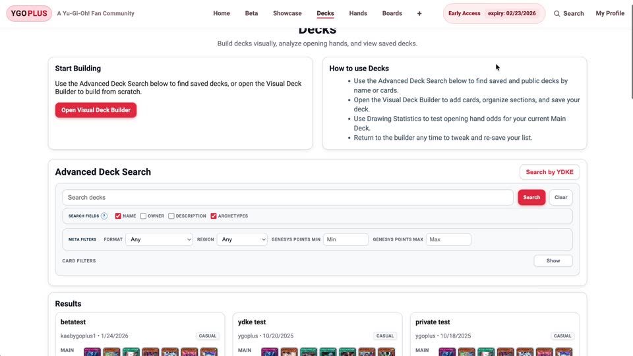Viewport: 633px width, 356px height.
Task: Enable the Description search field checkbox
Action: point(171,216)
